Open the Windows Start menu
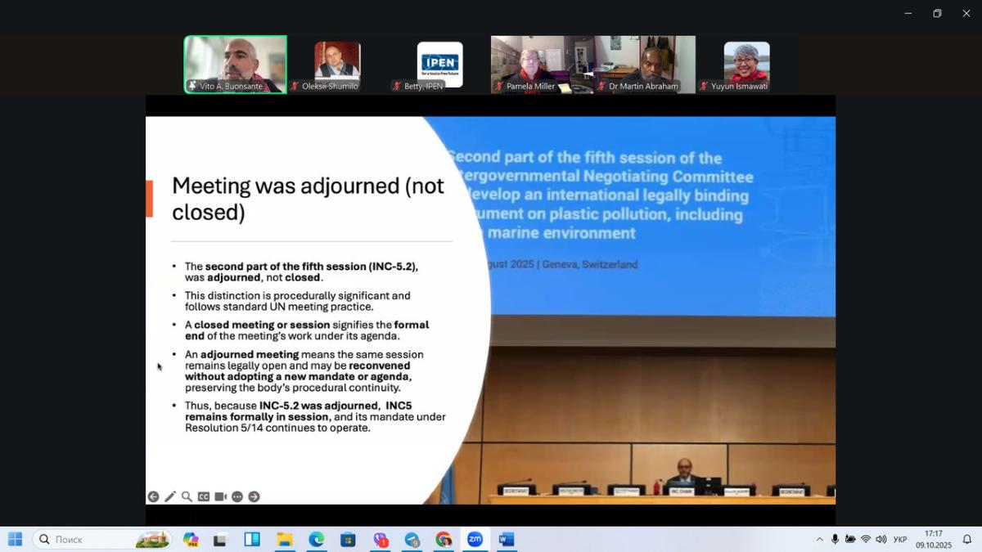Viewport: 982px width, 552px height. coord(15,540)
